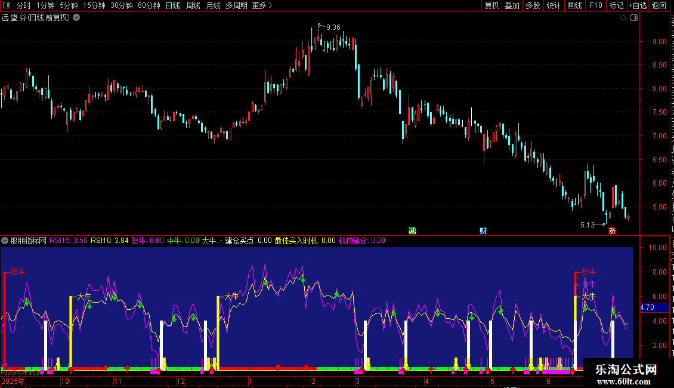Click the blue 财 event marker
Image resolution: width=674 pixels, height=388 pixels.
pos(483,231)
